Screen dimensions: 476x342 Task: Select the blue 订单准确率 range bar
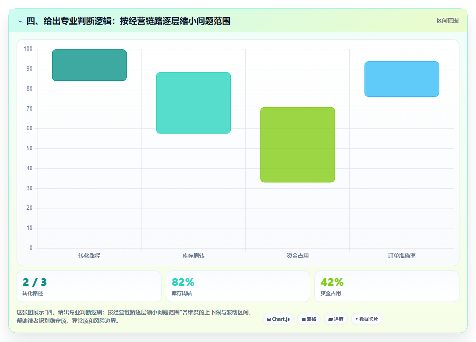point(402,79)
